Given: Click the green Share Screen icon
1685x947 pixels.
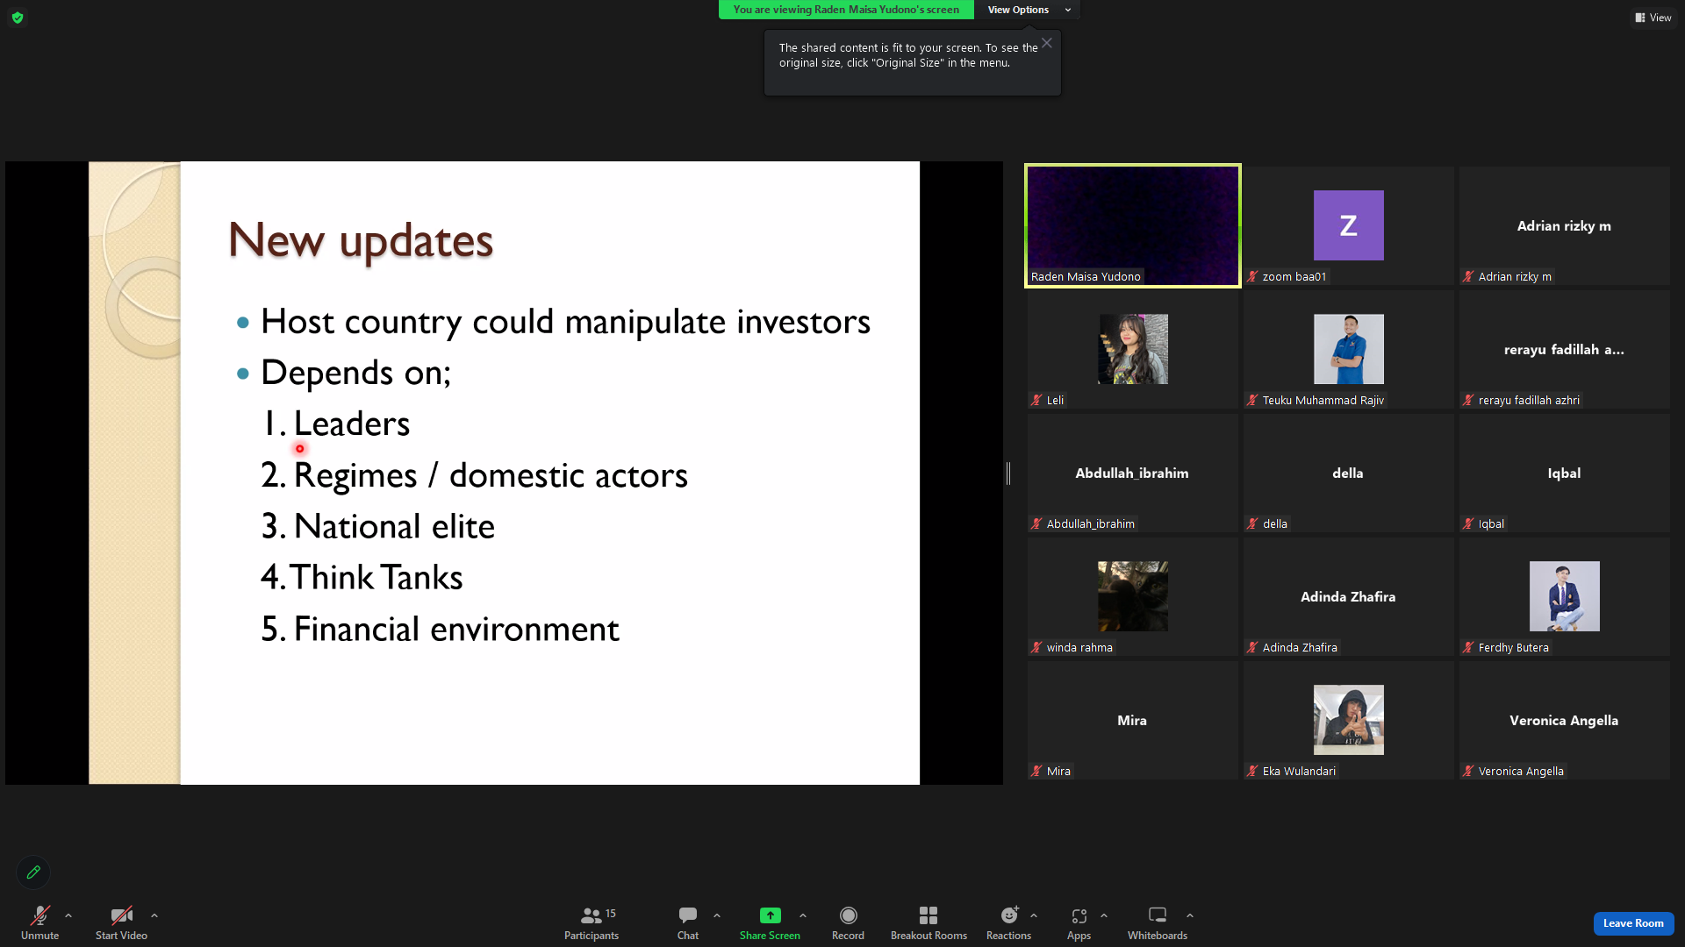Looking at the screenshot, I should coord(770,915).
